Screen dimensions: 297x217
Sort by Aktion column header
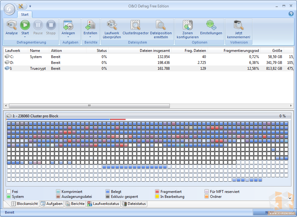(x=67, y=51)
